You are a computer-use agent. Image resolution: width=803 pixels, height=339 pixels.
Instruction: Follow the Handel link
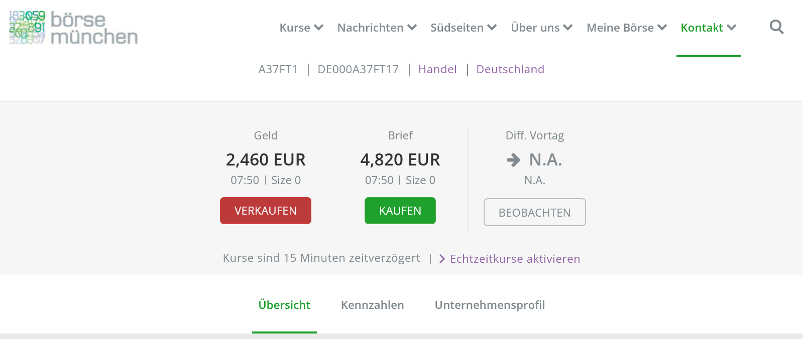click(437, 69)
